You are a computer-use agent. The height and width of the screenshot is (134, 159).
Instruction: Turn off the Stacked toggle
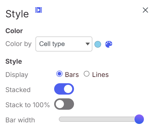(x=64, y=89)
